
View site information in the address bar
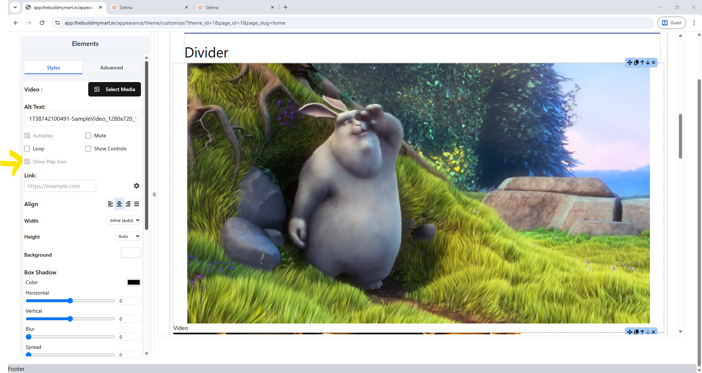click(x=57, y=23)
